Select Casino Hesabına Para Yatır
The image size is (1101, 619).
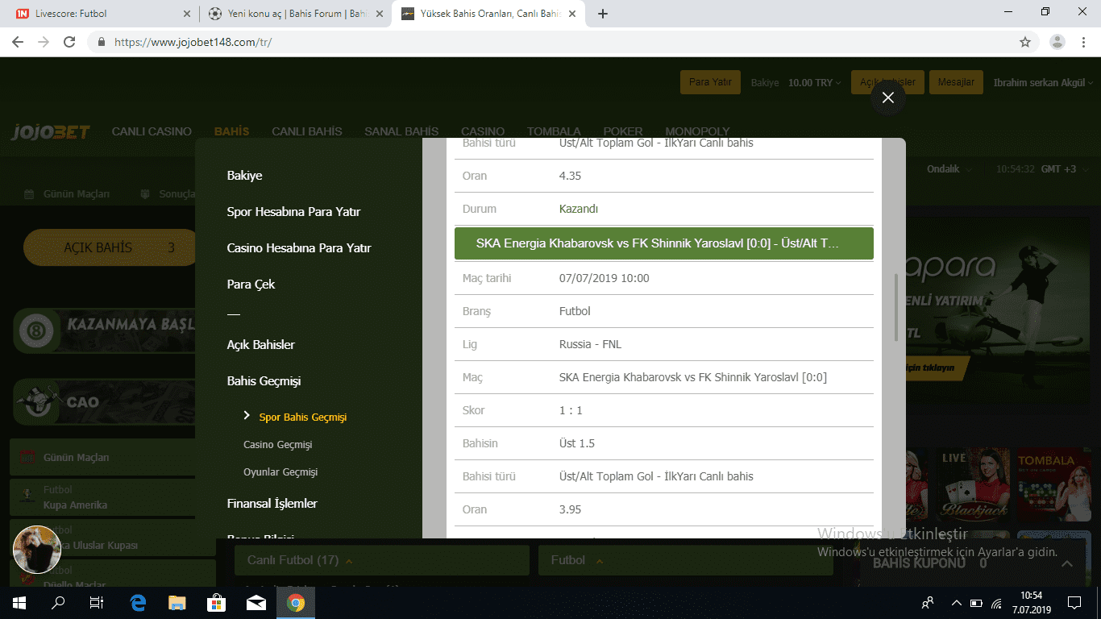click(299, 248)
